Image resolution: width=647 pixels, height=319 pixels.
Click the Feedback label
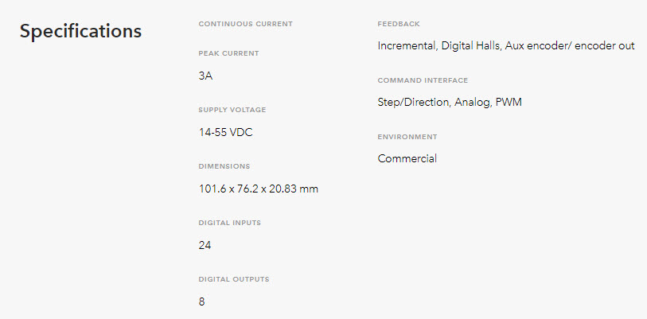[399, 24]
